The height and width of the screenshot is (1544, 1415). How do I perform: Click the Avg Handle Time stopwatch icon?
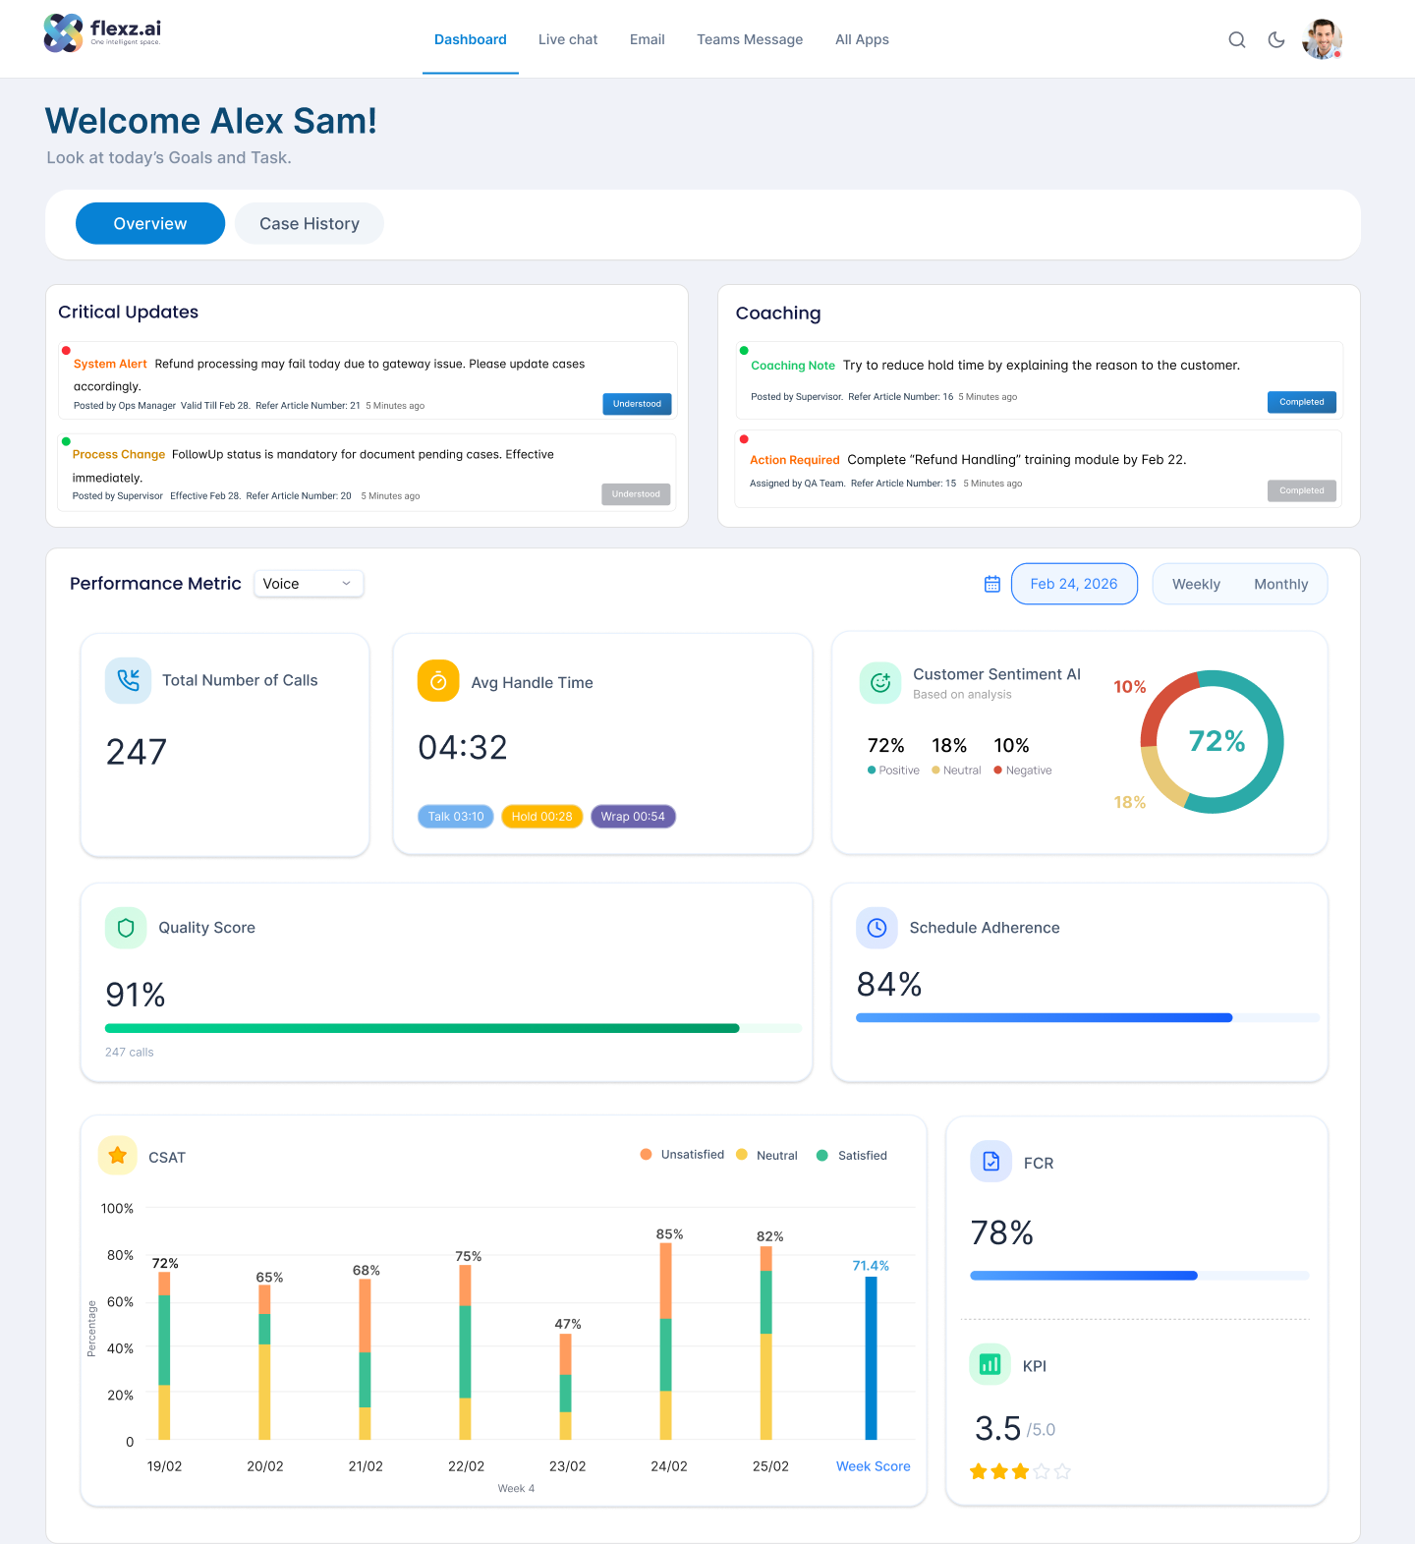click(x=438, y=680)
